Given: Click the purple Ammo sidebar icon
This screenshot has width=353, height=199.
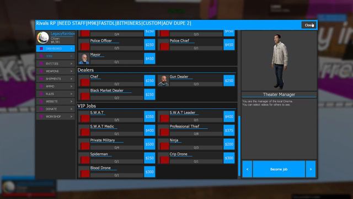Looking at the screenshot, I should pyautogui.click(x=41, y=86).
